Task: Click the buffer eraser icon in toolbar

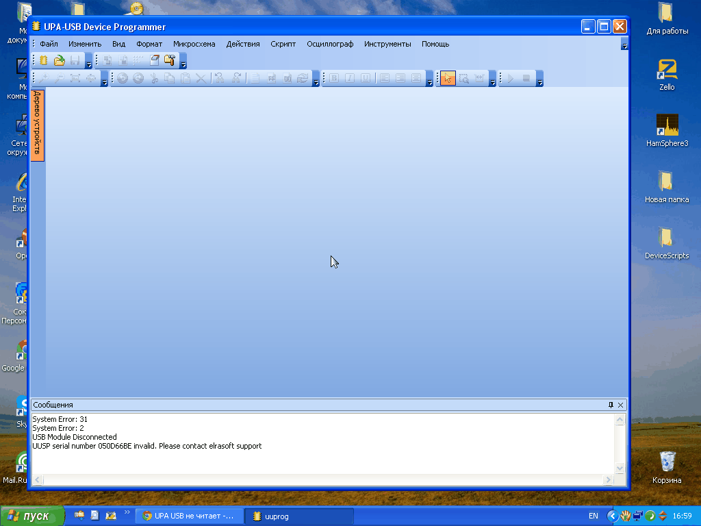Action: coord(155,60)
